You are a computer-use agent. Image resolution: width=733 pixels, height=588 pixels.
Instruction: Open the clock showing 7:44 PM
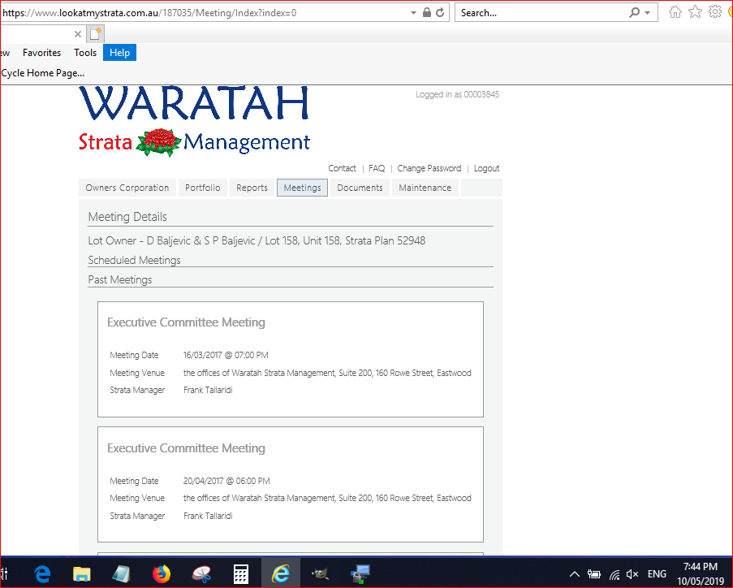[701, 574]
